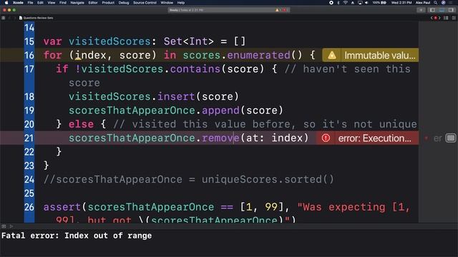This screenshot has height=257, width=458.
Task: Click the append method on line 19
Action: 220,111
